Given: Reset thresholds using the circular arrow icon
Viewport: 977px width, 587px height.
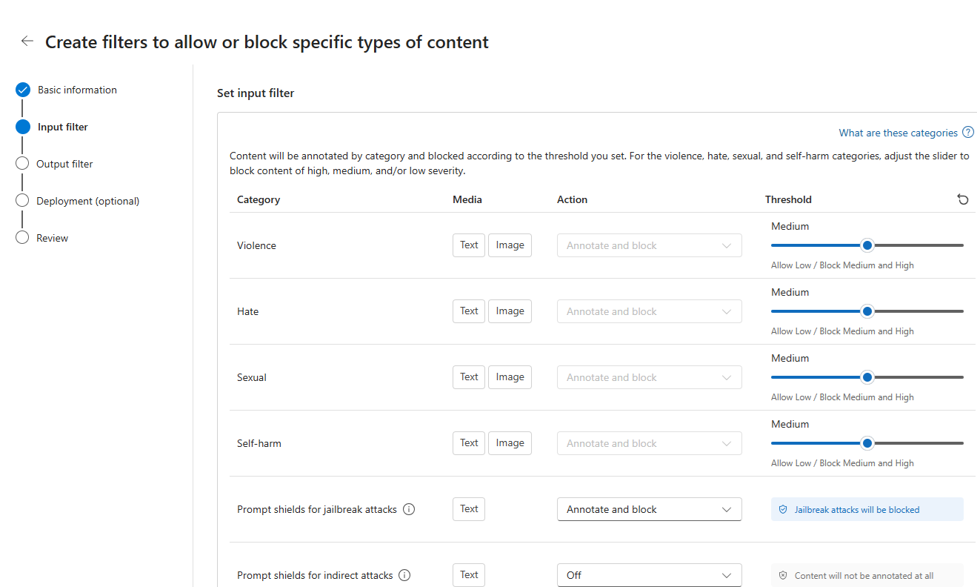Looking at the screenshot, I should [962, 199].
